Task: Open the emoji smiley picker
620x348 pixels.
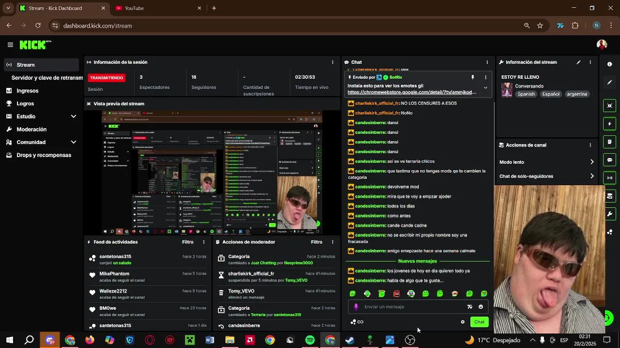Action: 480,307
